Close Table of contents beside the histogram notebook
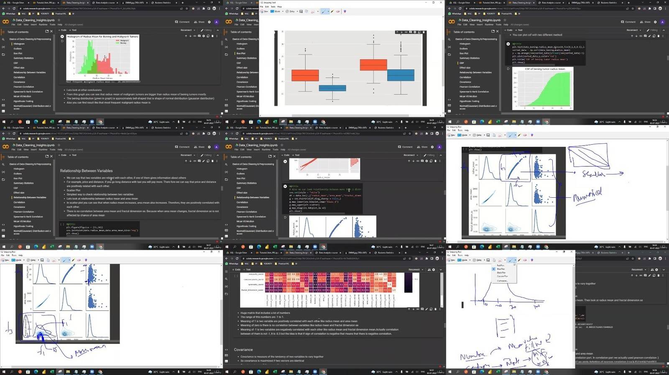Image resolution: width=669 pixels, height=375 pixels. click(x=51, y=31)
